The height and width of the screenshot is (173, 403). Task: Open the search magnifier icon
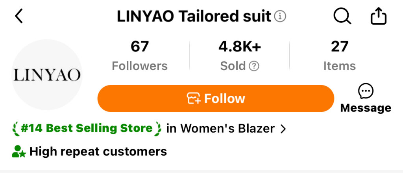(x=342, y=16)
